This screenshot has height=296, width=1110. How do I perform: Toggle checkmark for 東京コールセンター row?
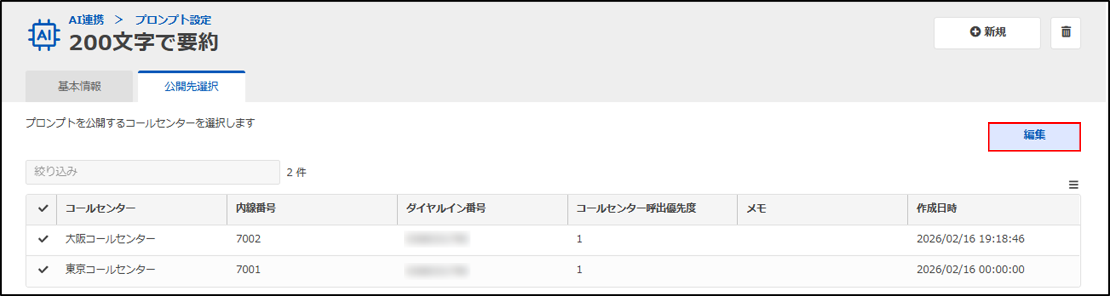click(43, 269)
